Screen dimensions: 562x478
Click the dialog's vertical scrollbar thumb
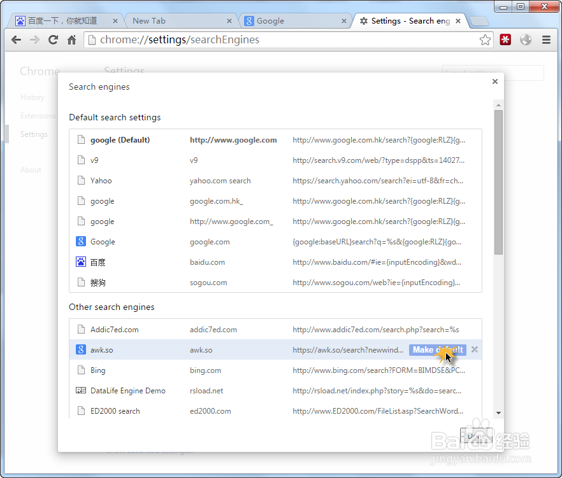pyautogui.click(x=498, y=182)
